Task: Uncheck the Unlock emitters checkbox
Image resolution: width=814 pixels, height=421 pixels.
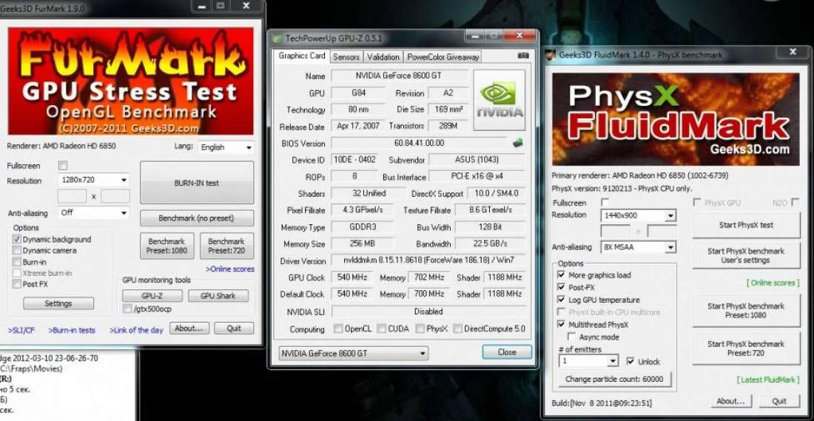Action: (630, 361)
